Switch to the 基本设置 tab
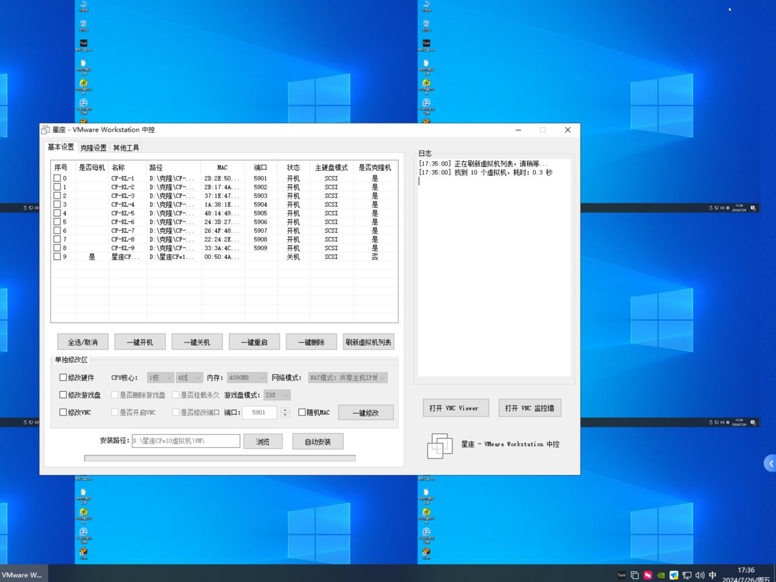776x582 pixels. tap(60, 147)
